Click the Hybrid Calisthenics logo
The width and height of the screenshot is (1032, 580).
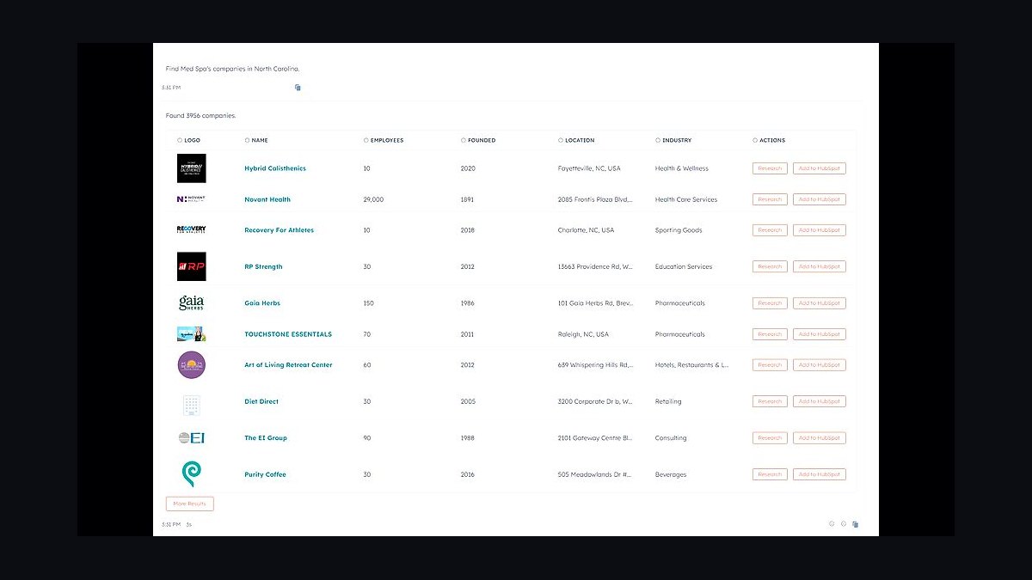192,168
